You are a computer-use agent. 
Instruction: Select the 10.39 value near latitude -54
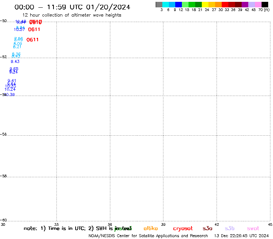click(10, 95)
